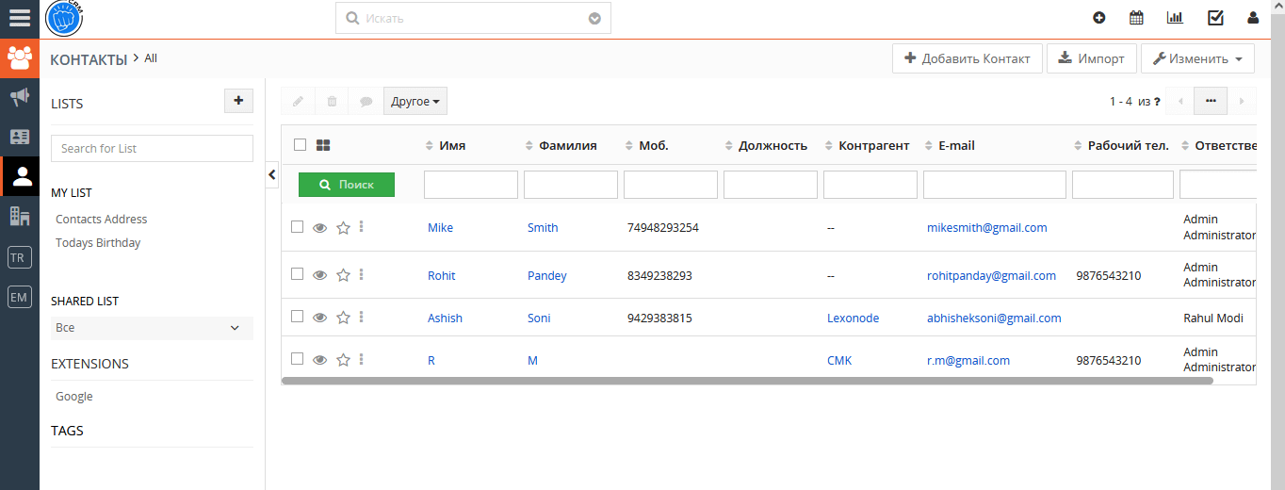Sort by Фамилия column
Image resolution: width=1285 pixels, height=490 pixels.
(561, 145)
